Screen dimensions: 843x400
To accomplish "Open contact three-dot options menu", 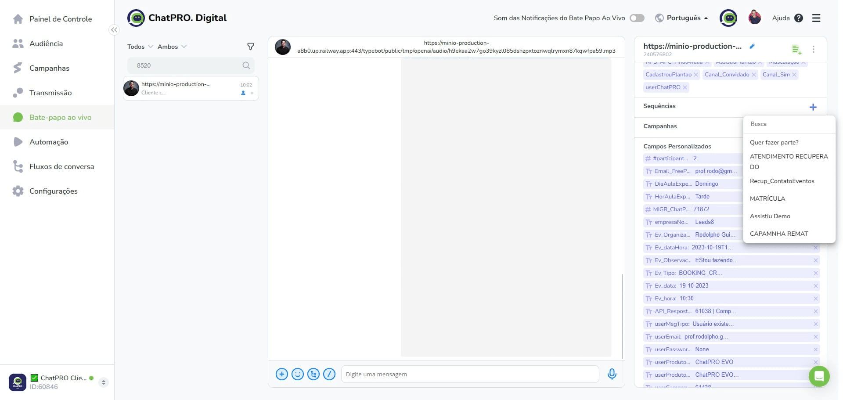I will pyautogui.click(x=814, y=49).
